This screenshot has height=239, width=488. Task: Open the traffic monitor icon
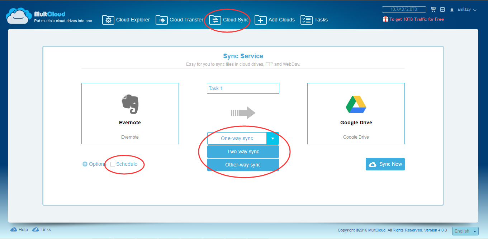(442, 10)
